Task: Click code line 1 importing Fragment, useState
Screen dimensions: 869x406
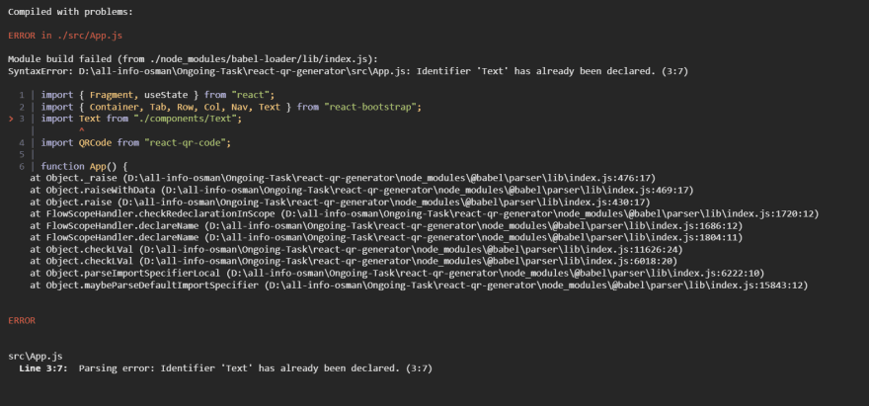Action: click(158, 95)
